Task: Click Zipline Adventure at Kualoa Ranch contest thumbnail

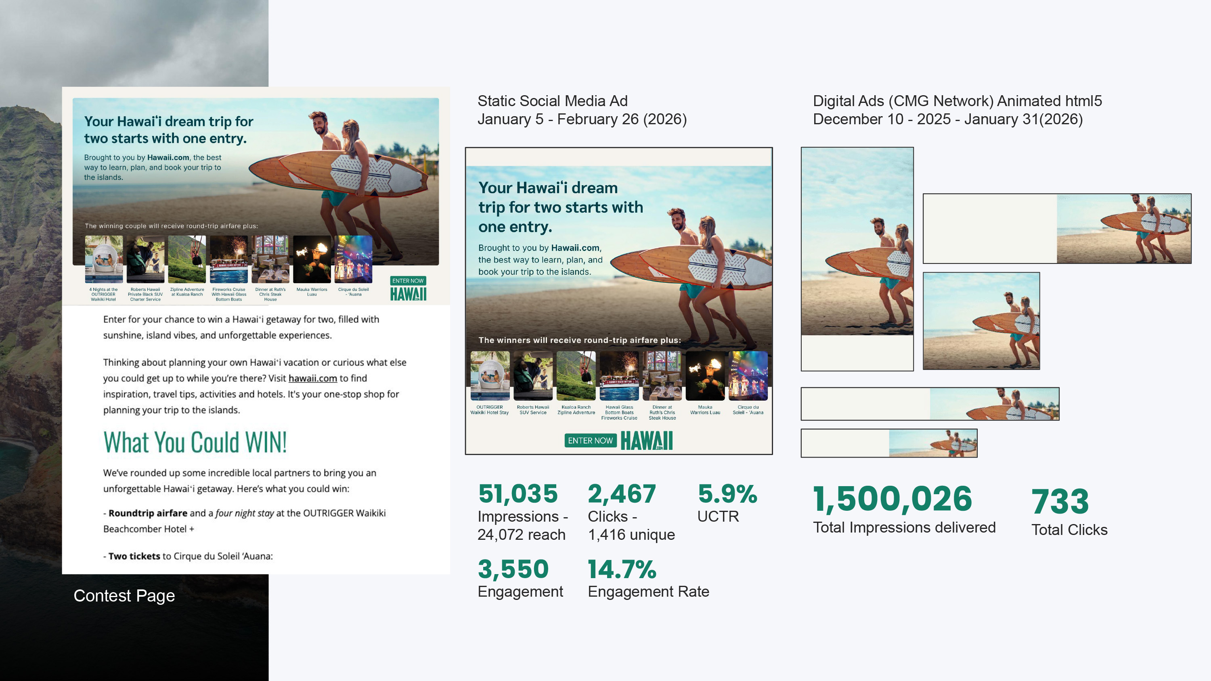Action: (x=187, y=259)
